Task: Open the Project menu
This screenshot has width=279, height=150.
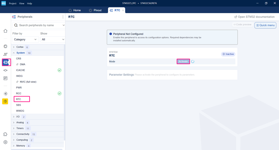Action: pos(13,3)
